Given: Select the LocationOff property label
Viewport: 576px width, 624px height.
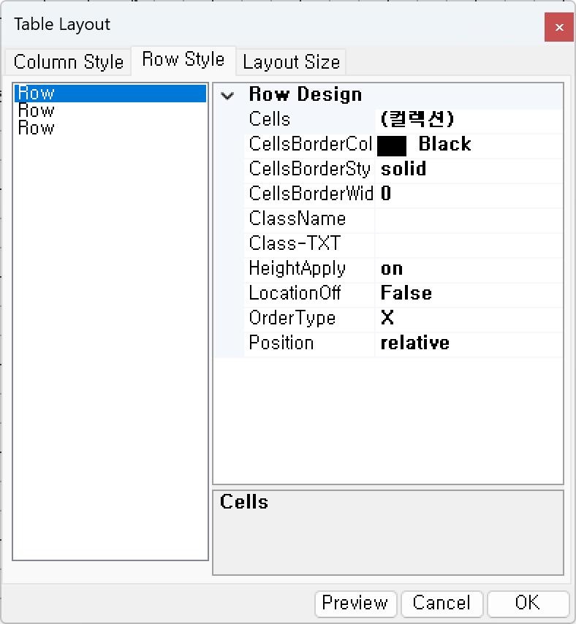Looking at the screenshot, I should [x=295, y=293].
